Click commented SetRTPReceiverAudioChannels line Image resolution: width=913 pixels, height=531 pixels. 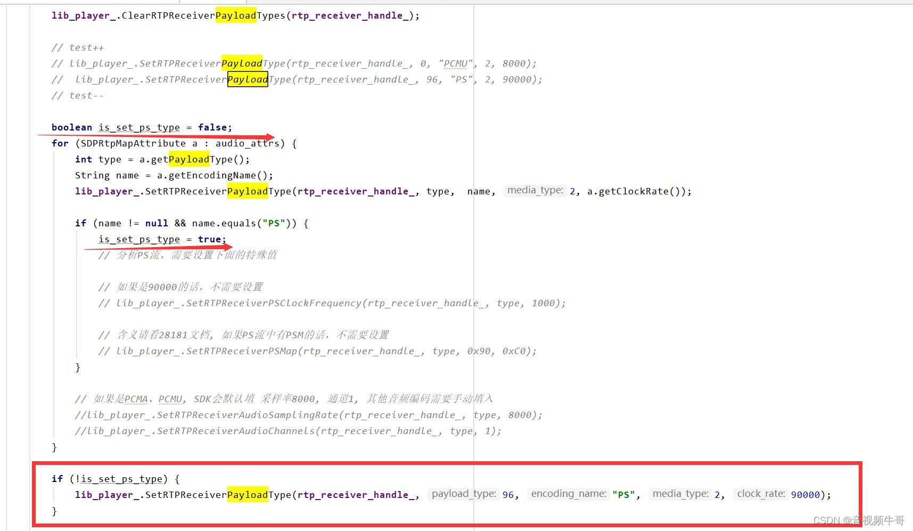point(288,431)
